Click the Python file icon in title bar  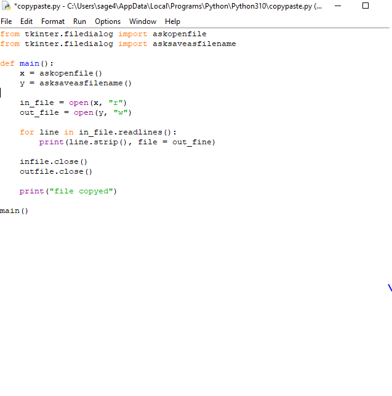(x=6, y=6)
